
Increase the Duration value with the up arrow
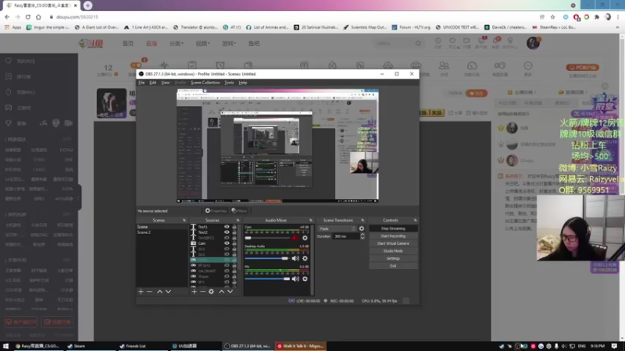click(x=362, y=235)
